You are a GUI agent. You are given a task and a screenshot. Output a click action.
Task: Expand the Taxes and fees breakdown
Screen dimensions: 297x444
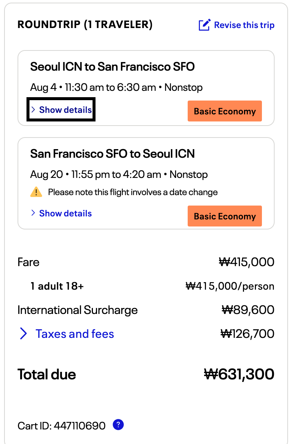pos(75,334)
